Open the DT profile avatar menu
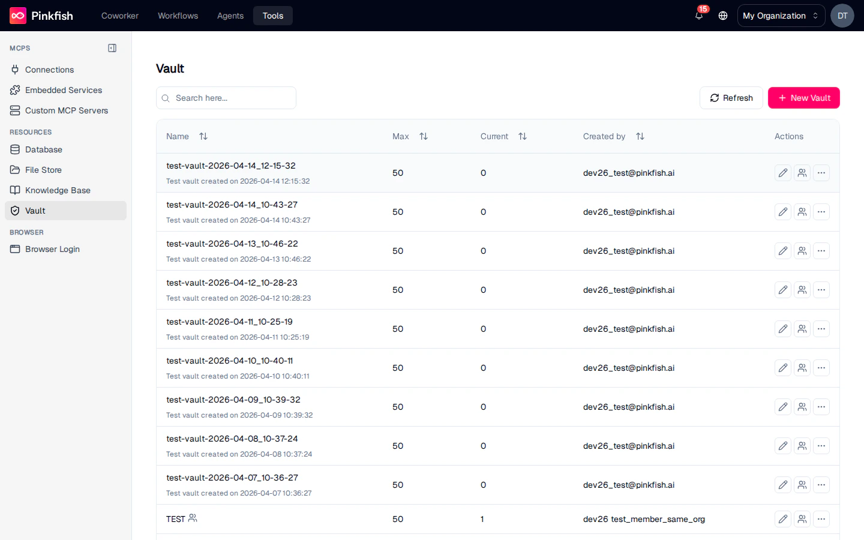 (842, 16)
